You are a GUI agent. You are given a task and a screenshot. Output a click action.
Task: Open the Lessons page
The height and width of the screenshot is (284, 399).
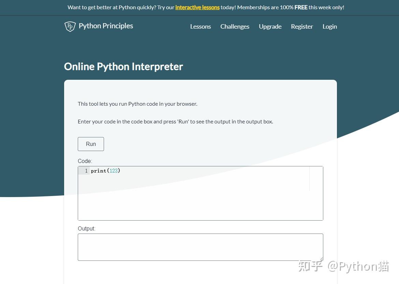pyautogui.click(x=201, y=26)
